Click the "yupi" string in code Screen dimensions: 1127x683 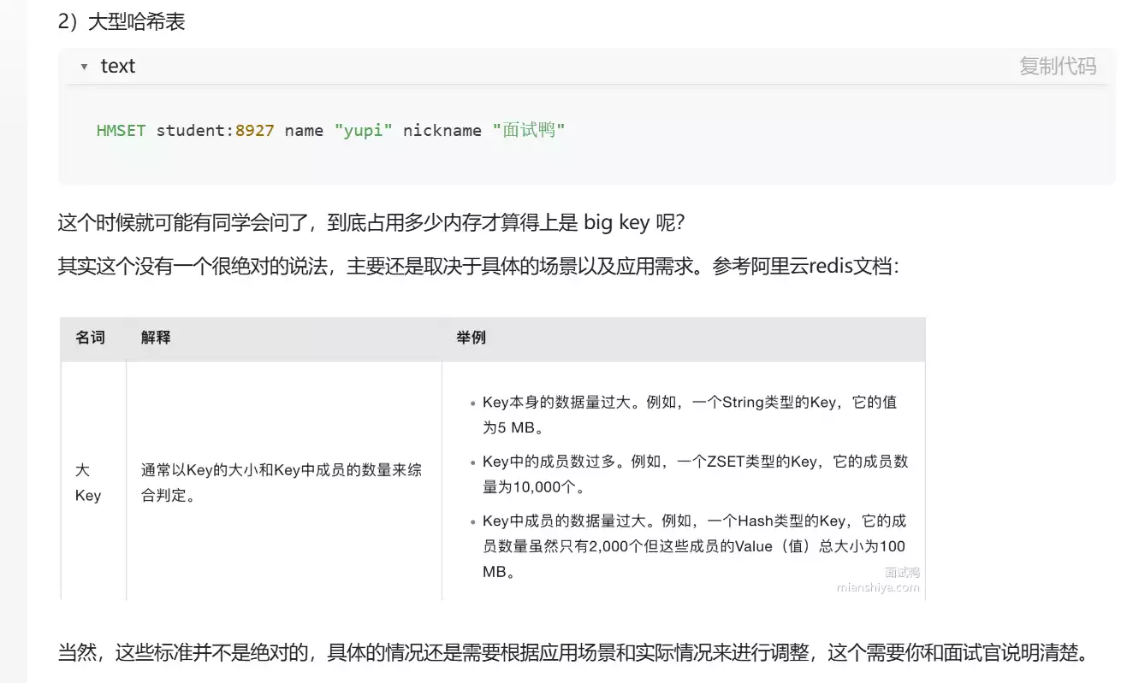point(363,131)
